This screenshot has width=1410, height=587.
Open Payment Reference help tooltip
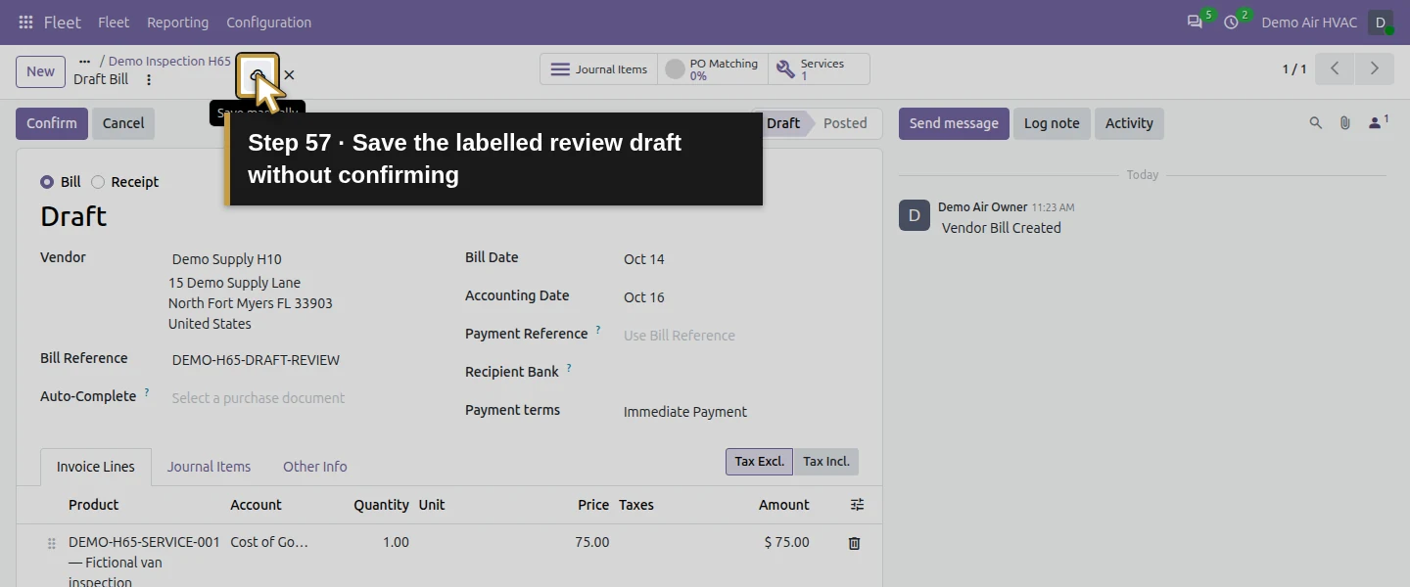point(598,330)
